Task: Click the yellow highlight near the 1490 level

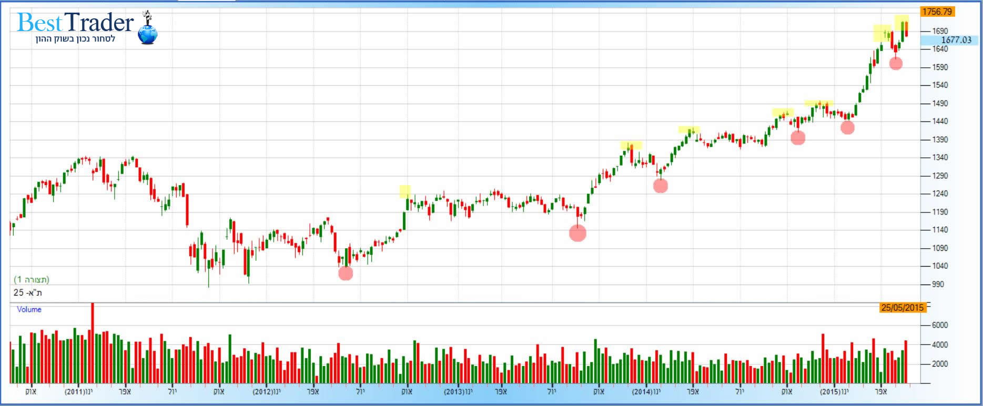Action: point(818,103)
